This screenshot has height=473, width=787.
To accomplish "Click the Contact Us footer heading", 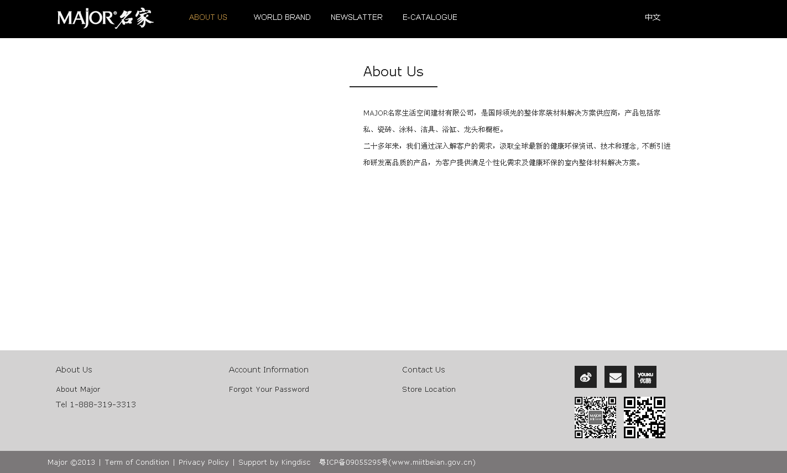I will pyautogui.click(x=423, y=370).
